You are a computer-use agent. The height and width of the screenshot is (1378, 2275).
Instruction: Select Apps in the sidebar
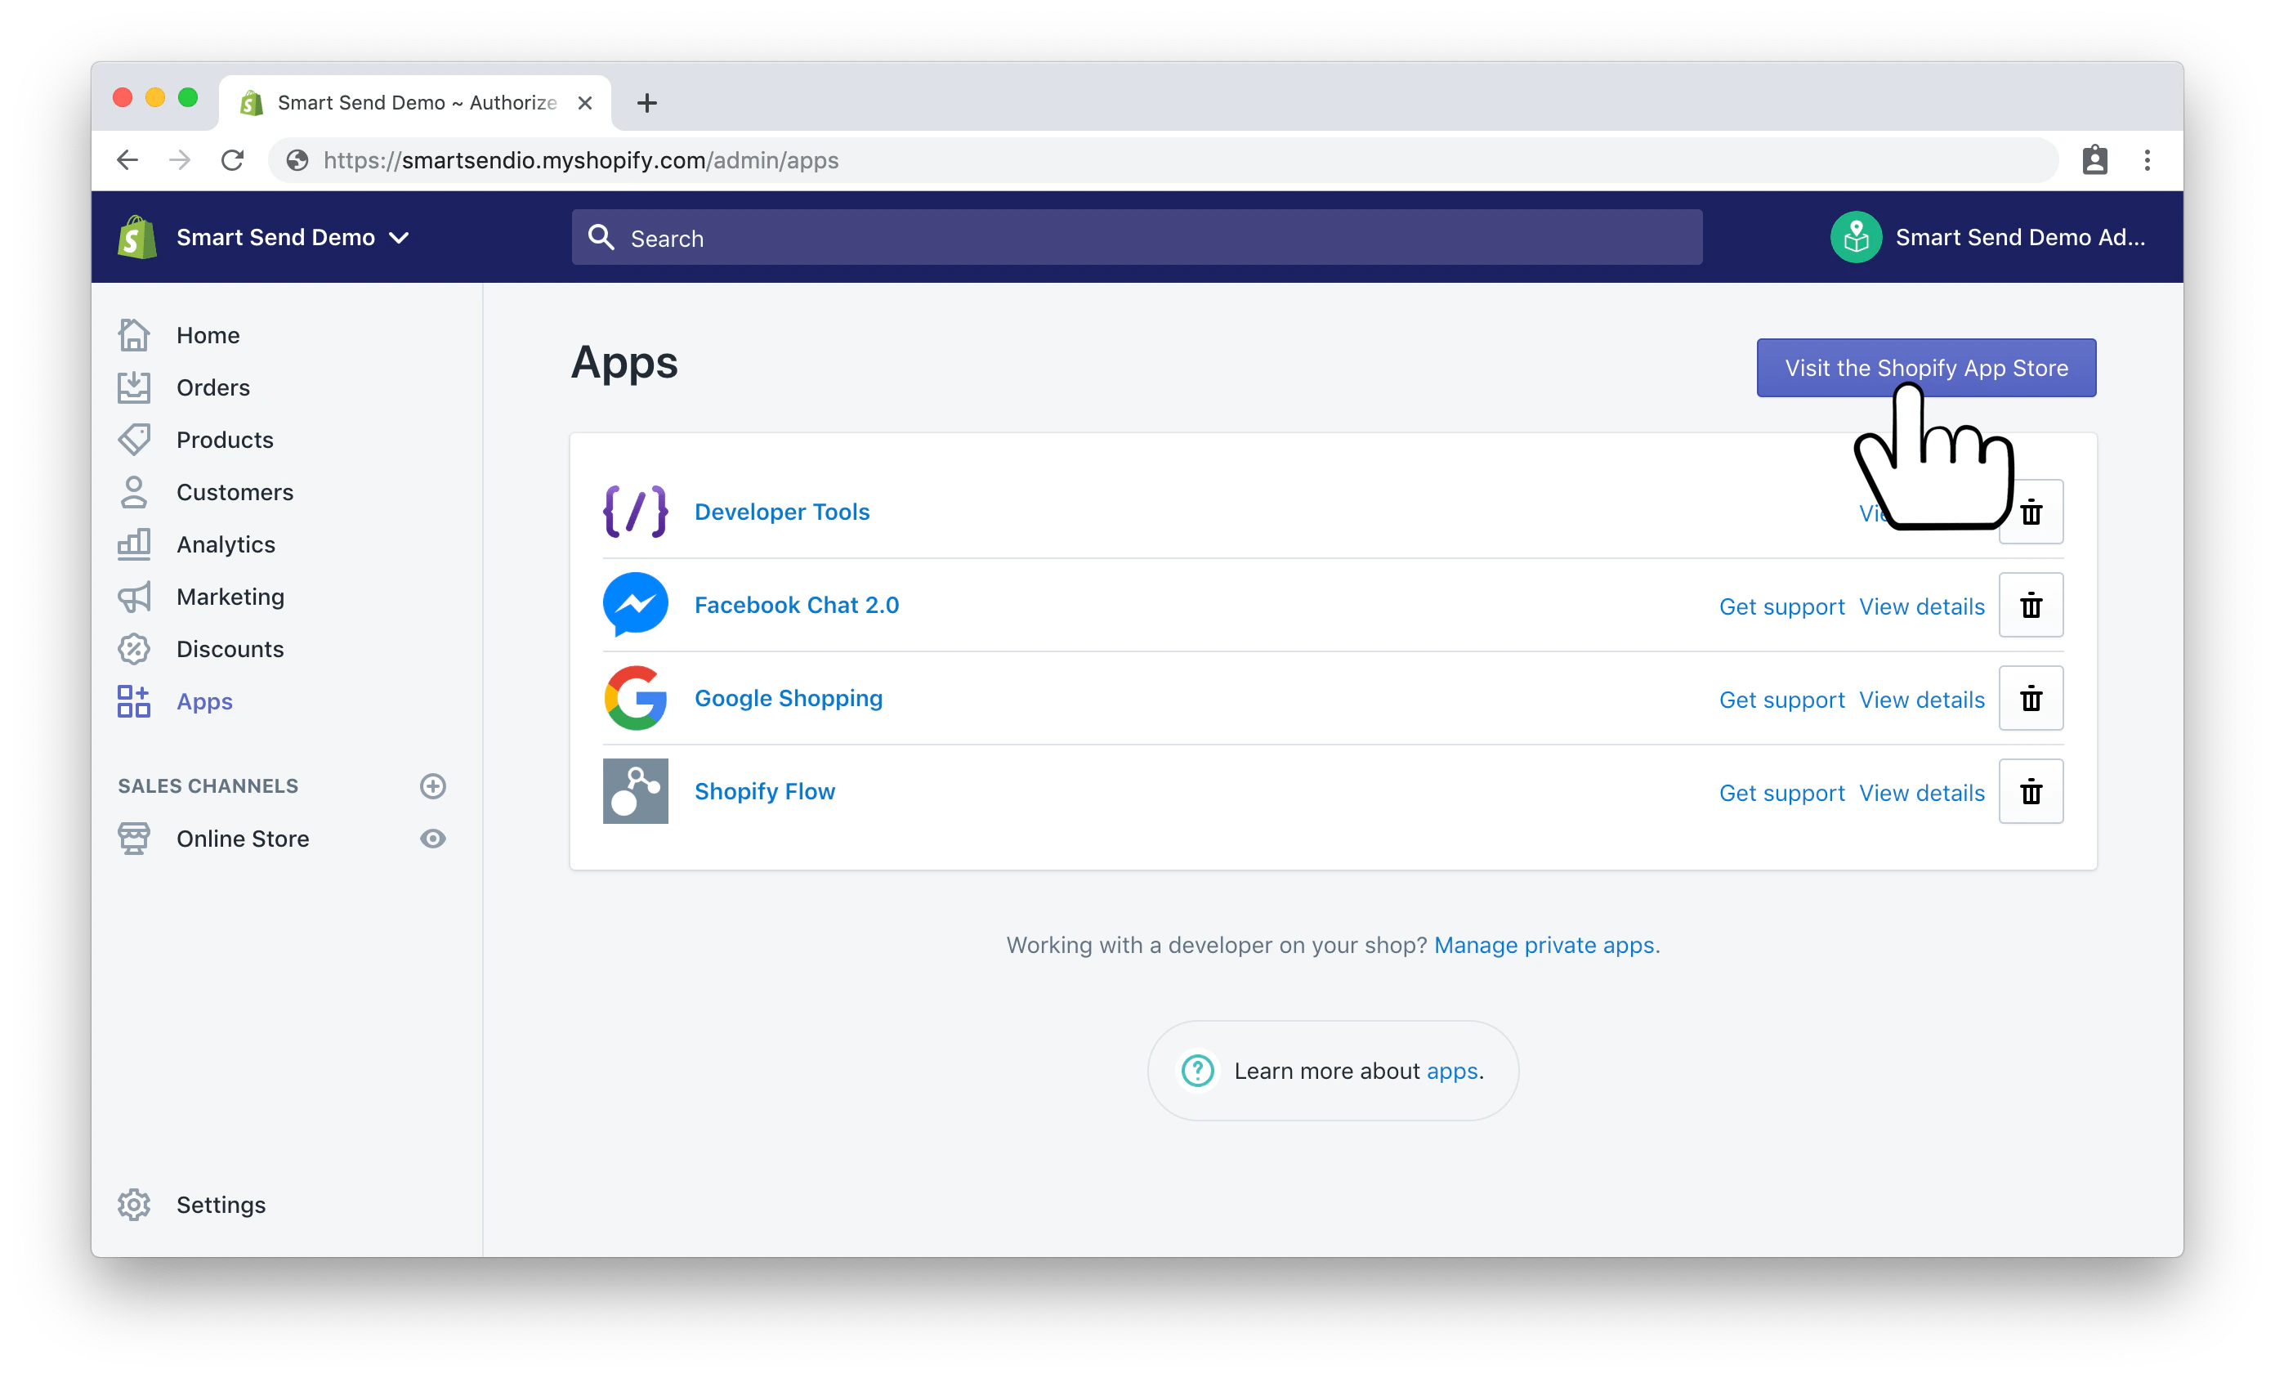click(204, 702)
